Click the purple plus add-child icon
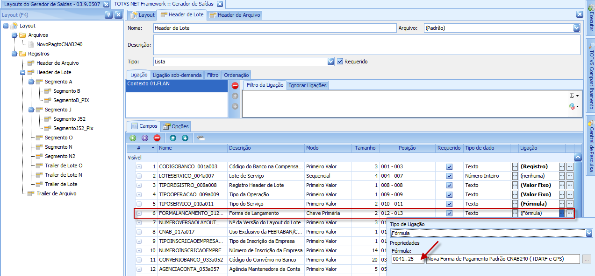Image resolution: width=595 pixels, height=276 pixels. coord(145,138)
